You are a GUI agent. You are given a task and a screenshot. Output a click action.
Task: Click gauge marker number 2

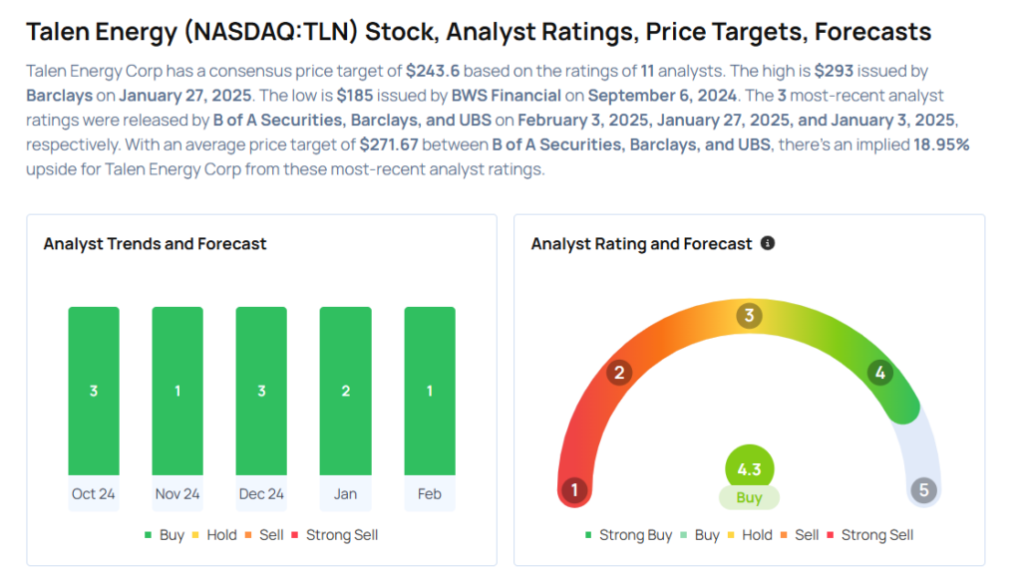pos(619,373)
